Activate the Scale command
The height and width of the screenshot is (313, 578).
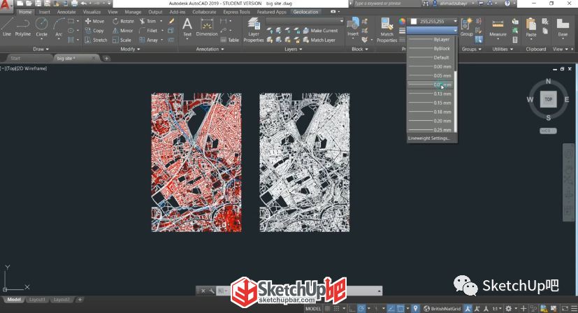click(122, 40)
